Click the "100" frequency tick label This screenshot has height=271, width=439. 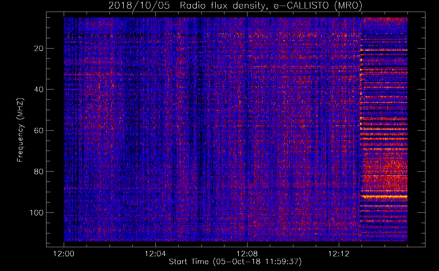[37, 213]
